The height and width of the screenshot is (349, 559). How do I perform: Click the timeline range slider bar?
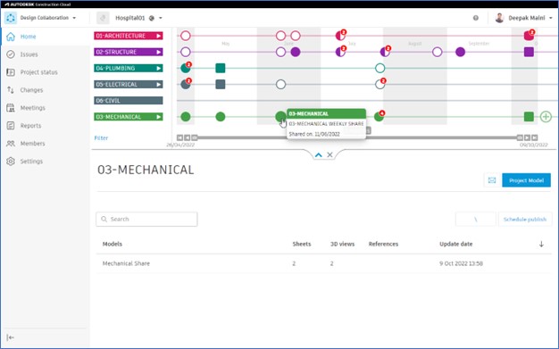click(356, 137)
